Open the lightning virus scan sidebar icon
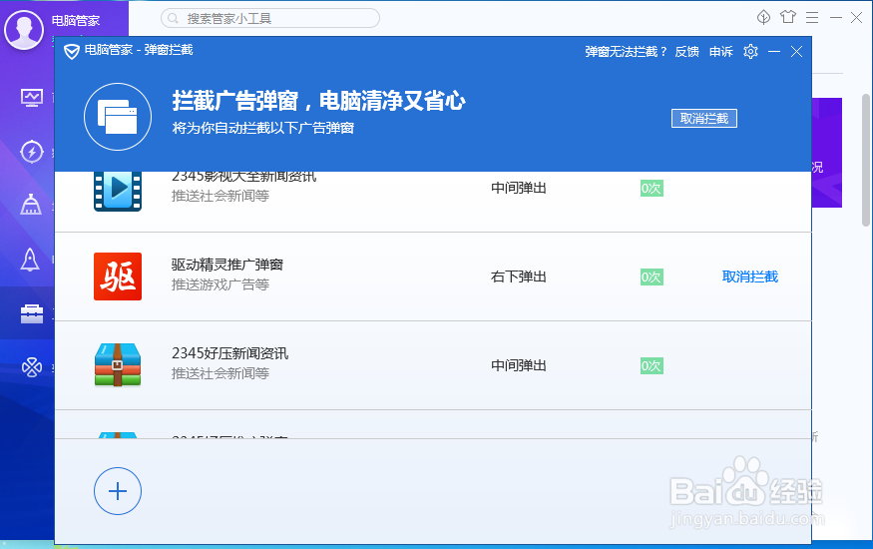873x549 pixels. point(32,152)
